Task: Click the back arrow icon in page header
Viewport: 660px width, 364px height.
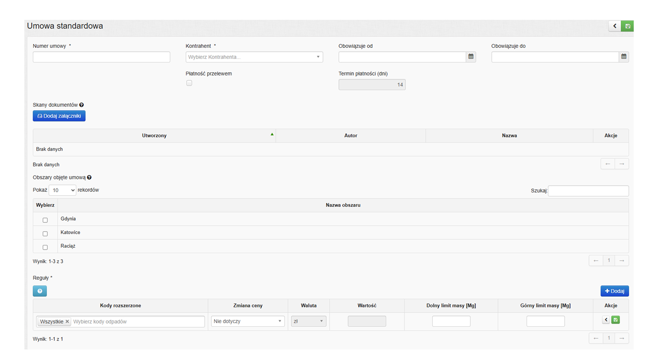Action: 614,26
